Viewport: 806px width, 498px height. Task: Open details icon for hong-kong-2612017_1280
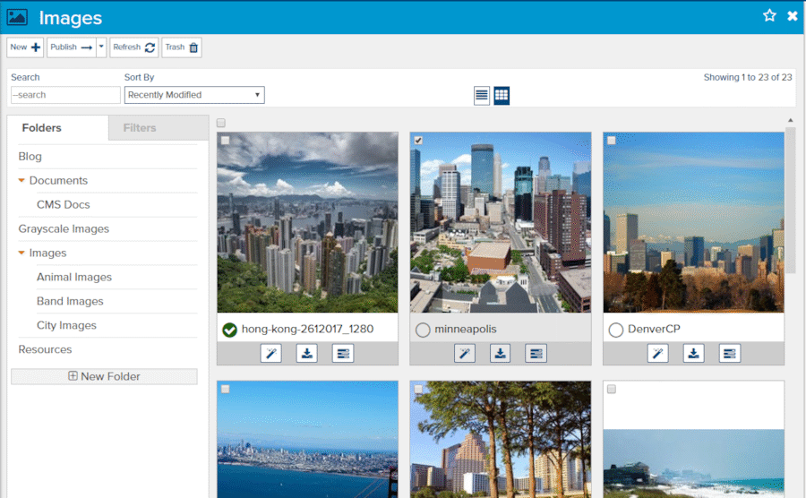[343, 354]
